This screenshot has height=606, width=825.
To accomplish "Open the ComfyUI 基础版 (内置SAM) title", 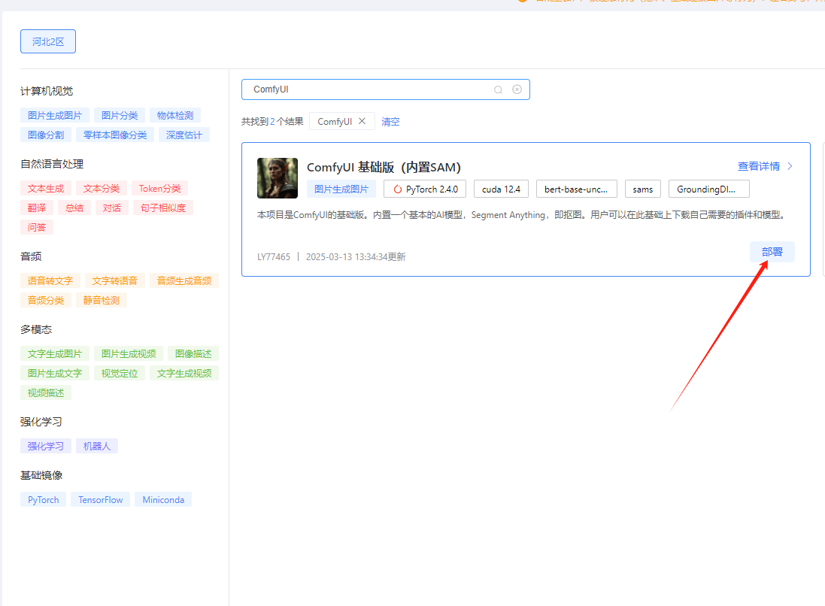I will (384, 167).
